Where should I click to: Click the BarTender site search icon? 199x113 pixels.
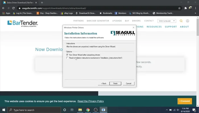(181, 21)
